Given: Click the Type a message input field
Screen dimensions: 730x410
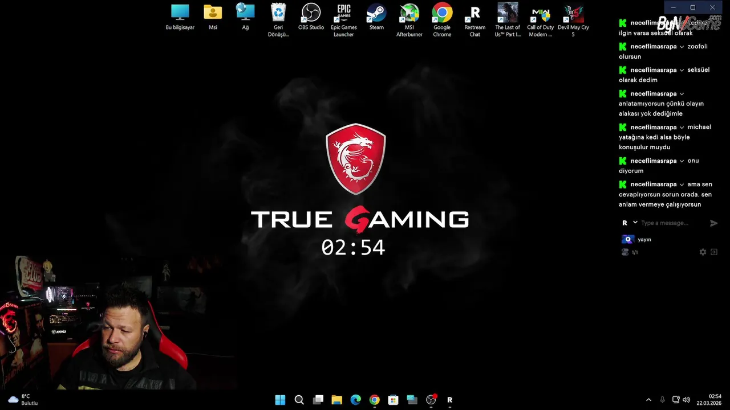Looking at the screenshot, I should [673, 223].
